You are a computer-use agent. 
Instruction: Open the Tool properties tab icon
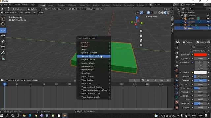click(x=177, y=48)
